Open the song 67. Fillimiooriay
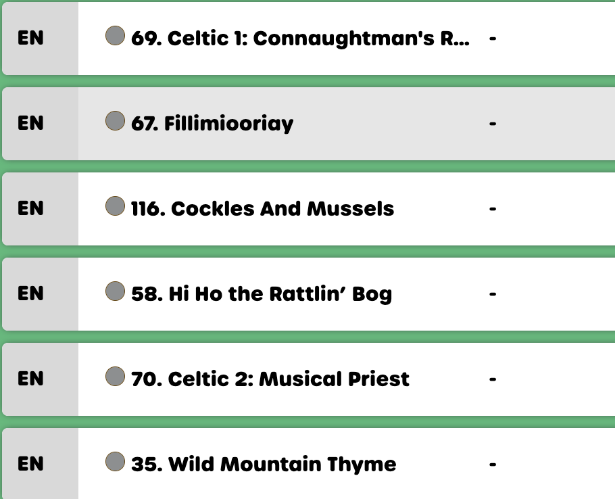The height and width of the screenshot is (499, 615). tap(212, 124)
